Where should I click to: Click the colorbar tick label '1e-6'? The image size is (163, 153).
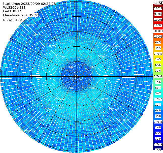[158, 82]
